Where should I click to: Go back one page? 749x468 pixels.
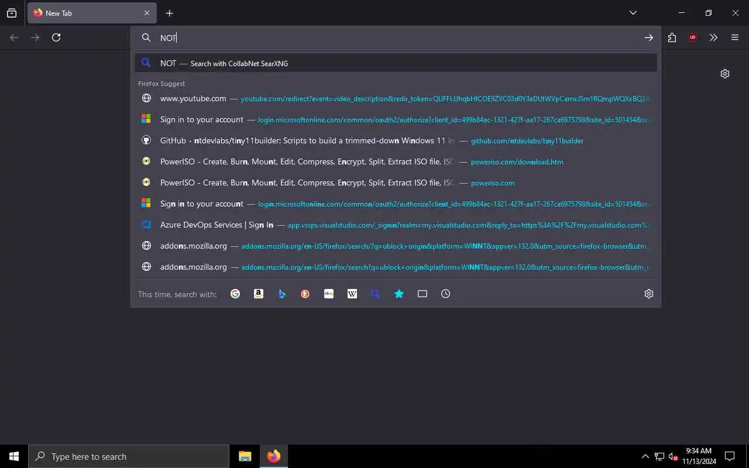click(x=14, y=37)
